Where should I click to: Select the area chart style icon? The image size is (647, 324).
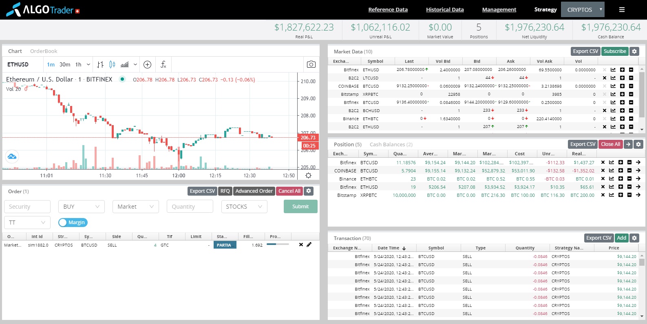pos(125,64)
